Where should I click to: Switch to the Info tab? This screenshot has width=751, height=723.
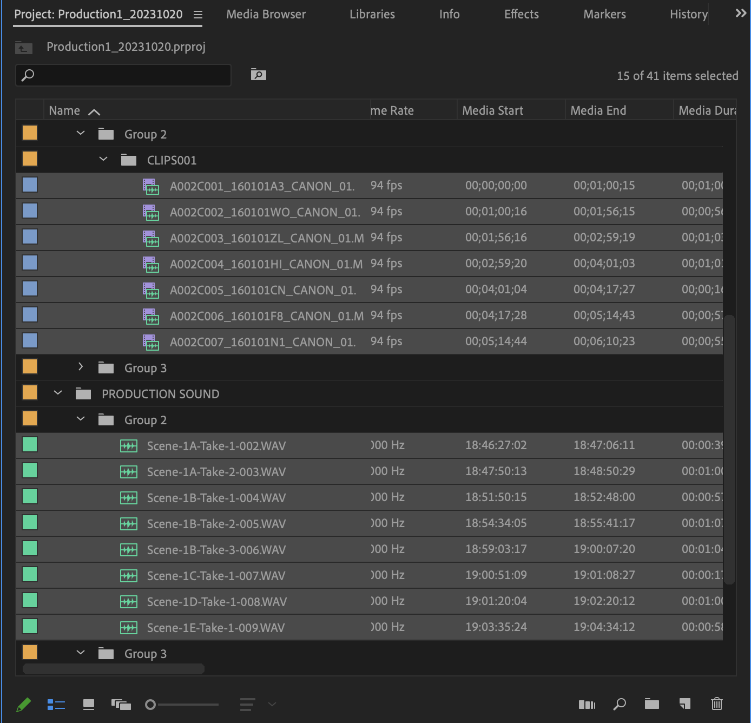[450, 15]
